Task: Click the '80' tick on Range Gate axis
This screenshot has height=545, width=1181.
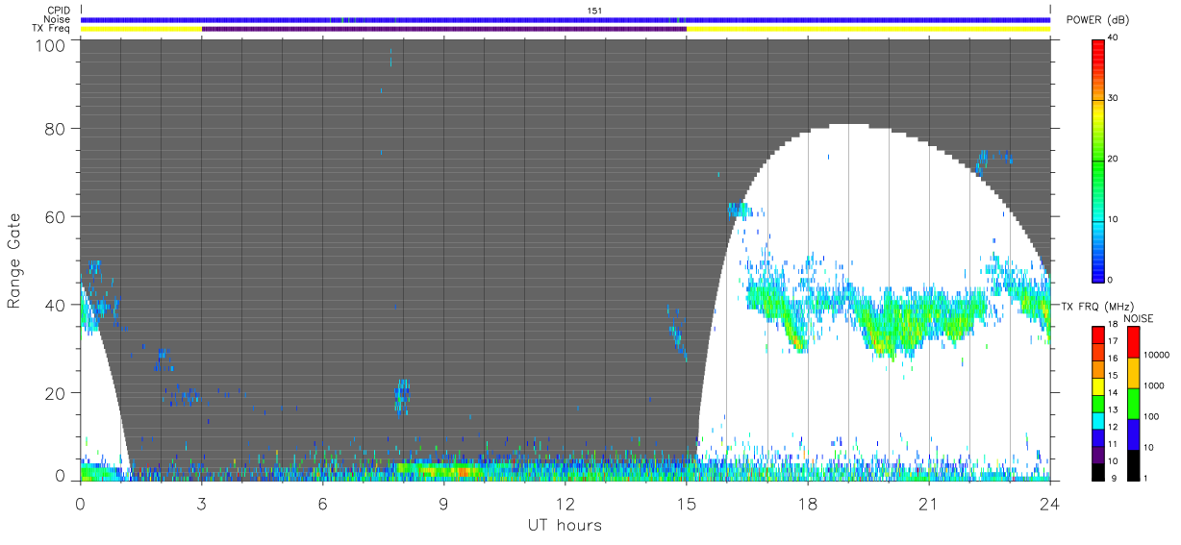Action: coord(56,129)
